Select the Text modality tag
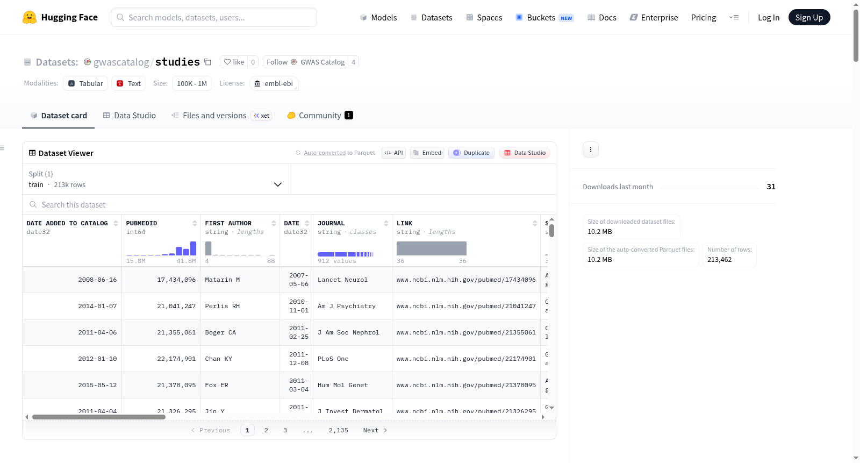The image size is (860, 463). (x=128, y=83)
